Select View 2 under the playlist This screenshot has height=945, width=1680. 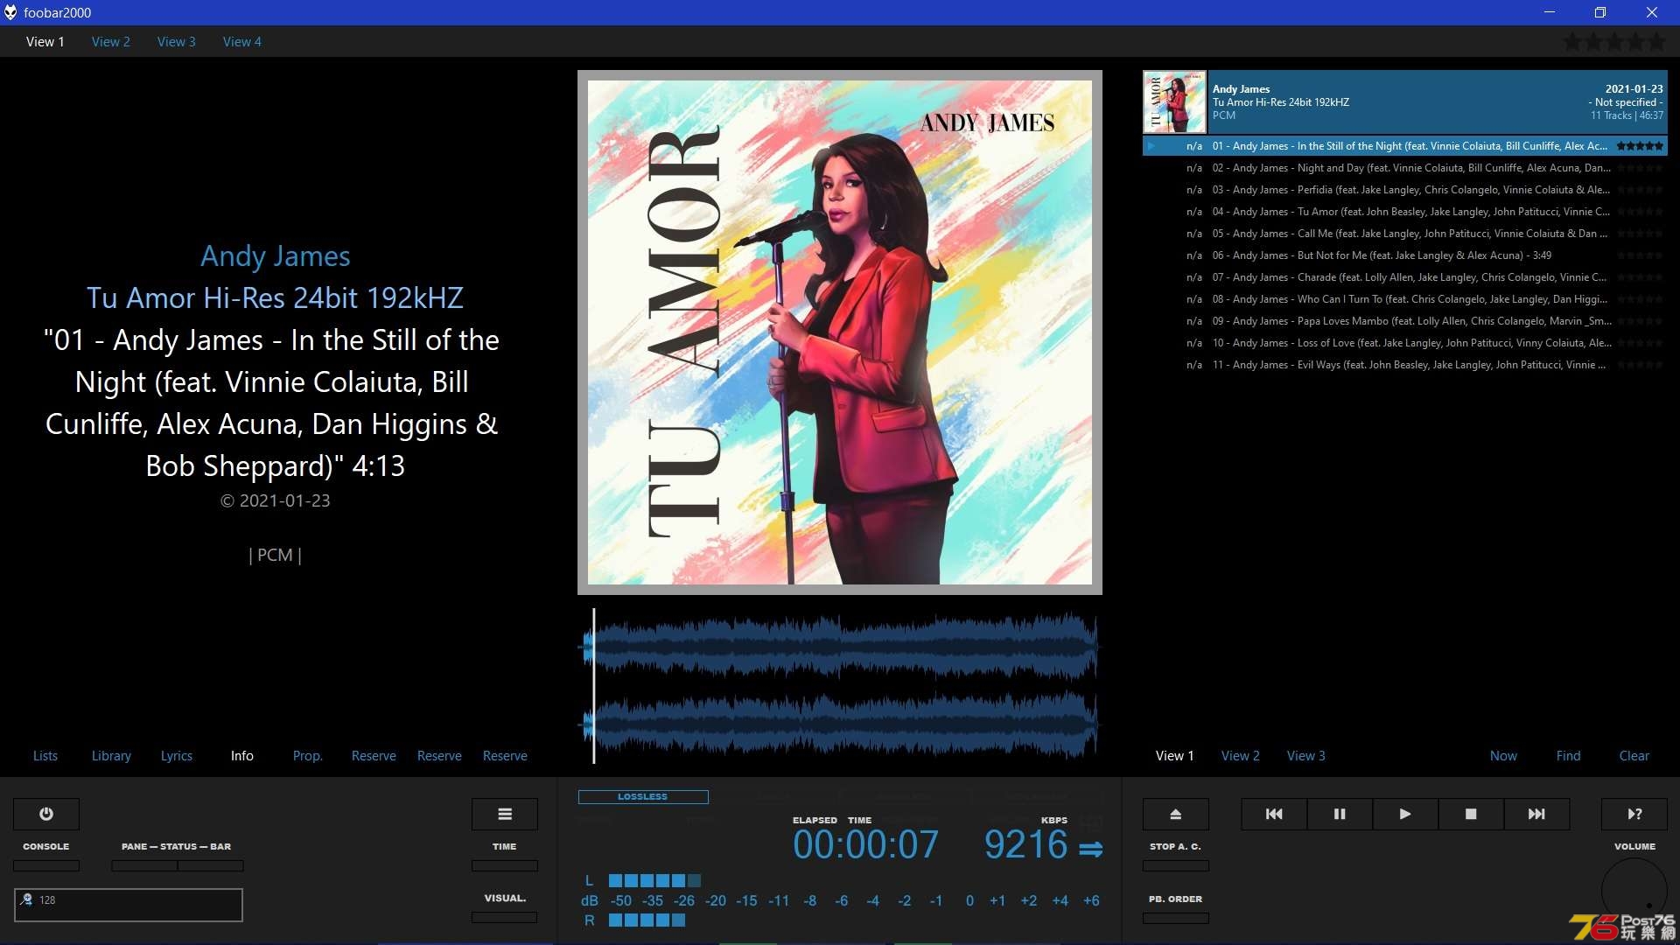click(x=1241, y=755)
